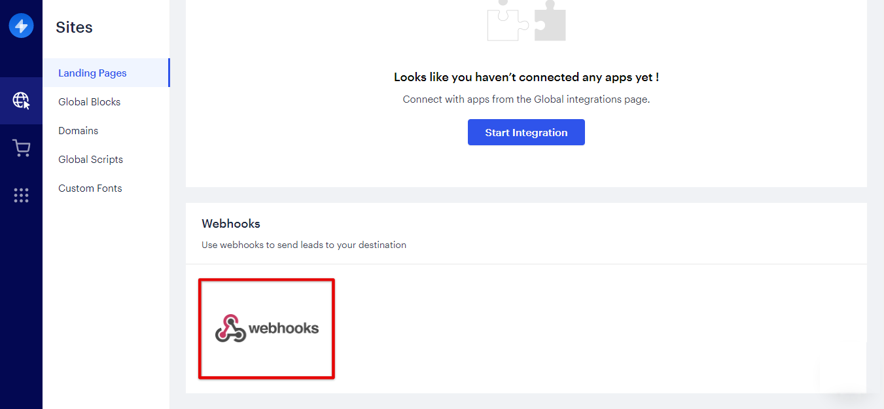
Task: Click the Global integrations page hint text
Action: point(526,99)
